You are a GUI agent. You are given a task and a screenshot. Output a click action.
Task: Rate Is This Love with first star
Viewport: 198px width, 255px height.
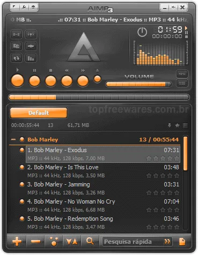point(149,176)
